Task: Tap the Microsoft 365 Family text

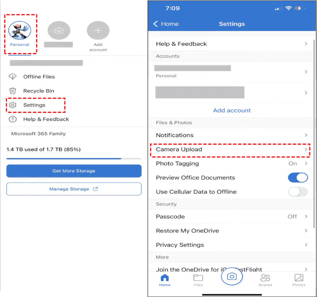Action: 39,134
